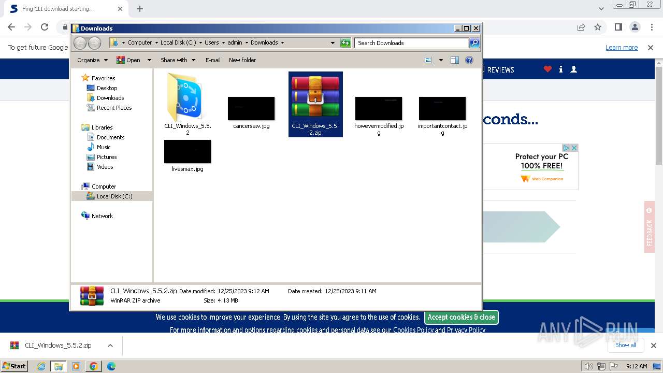
Task: Click Accept cookies & close button
Action: 462,317
